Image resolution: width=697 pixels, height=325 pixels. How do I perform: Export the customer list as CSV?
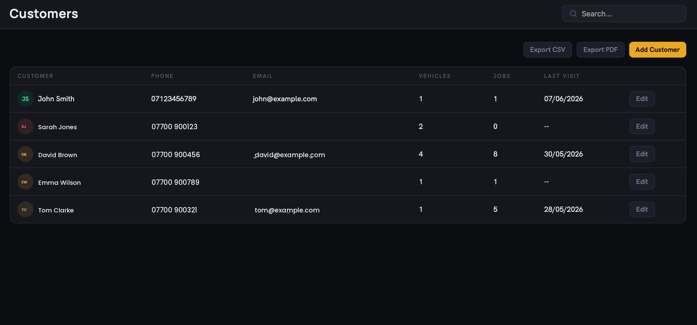(548, 50)
